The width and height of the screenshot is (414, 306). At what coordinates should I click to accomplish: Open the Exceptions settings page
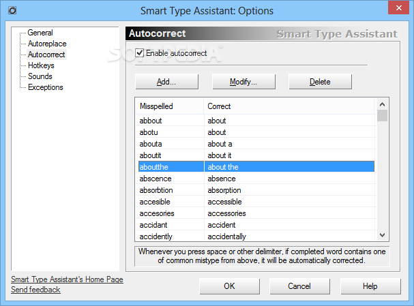pos(46,87)
